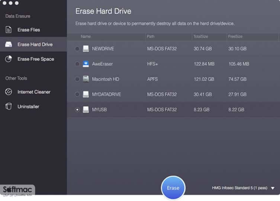This screenshot has width=280, height=201.
Task: Click the Macintosh HD disk icon
Action: (86, 79)
